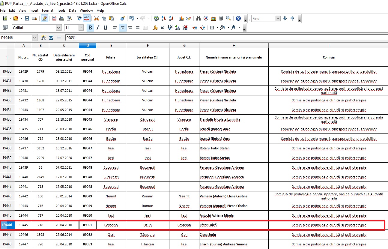388x249 pixels.
Task: Open the Data menu
Action: [73, 10]
